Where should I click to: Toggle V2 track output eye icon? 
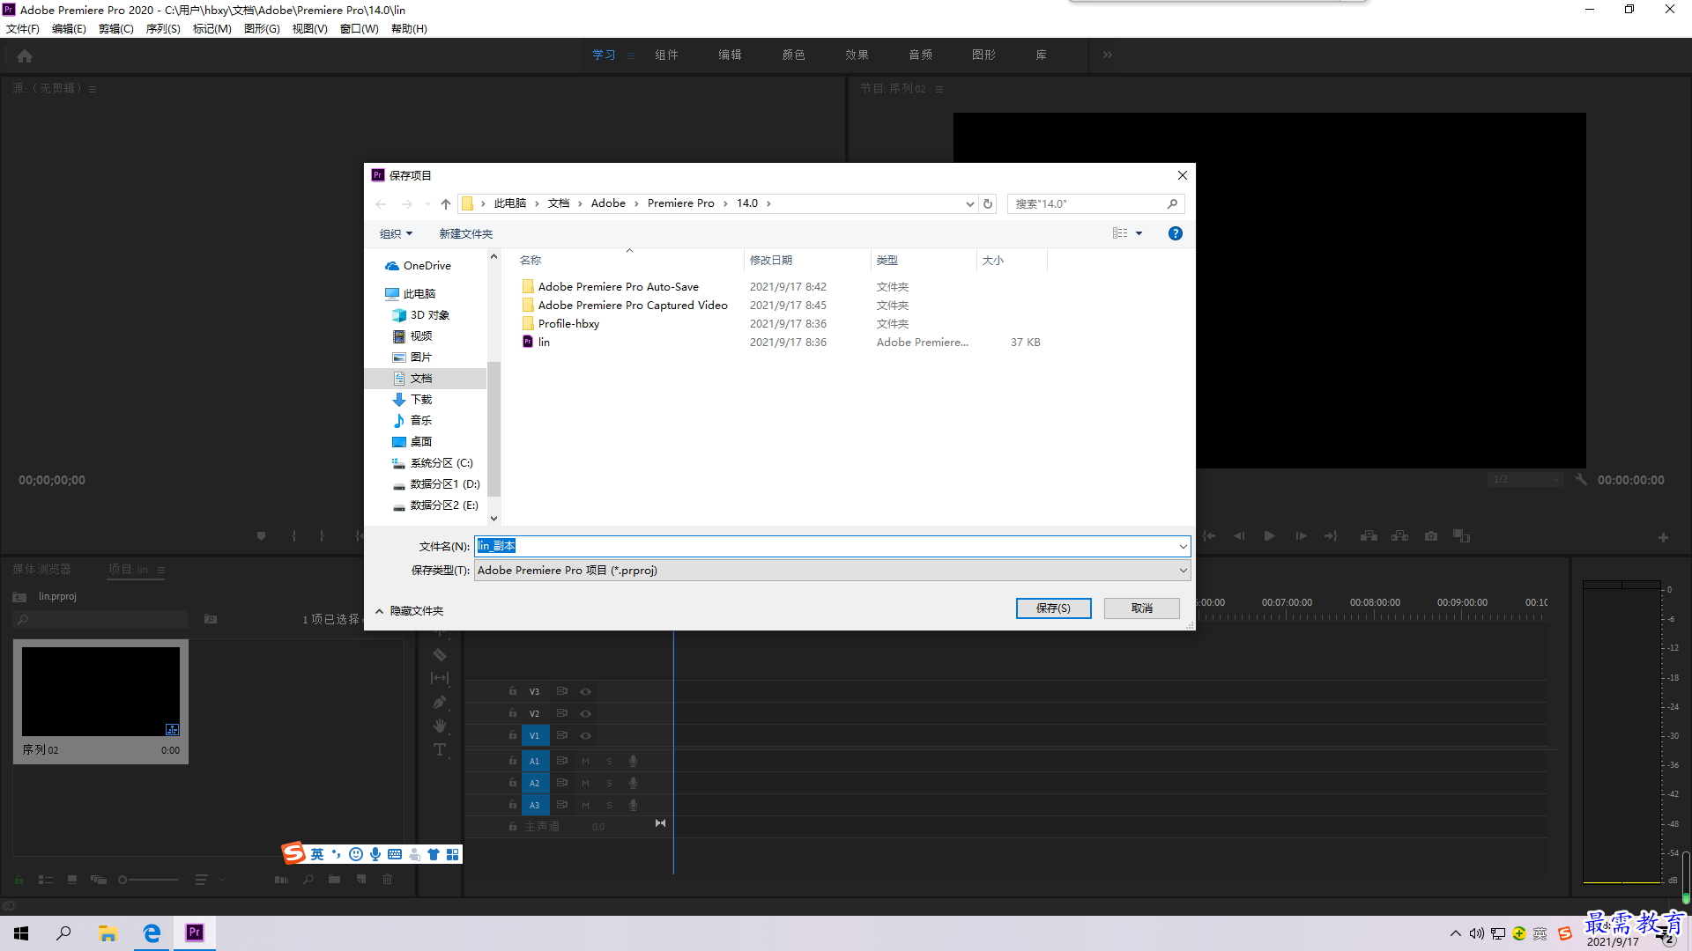coord(585,714)
